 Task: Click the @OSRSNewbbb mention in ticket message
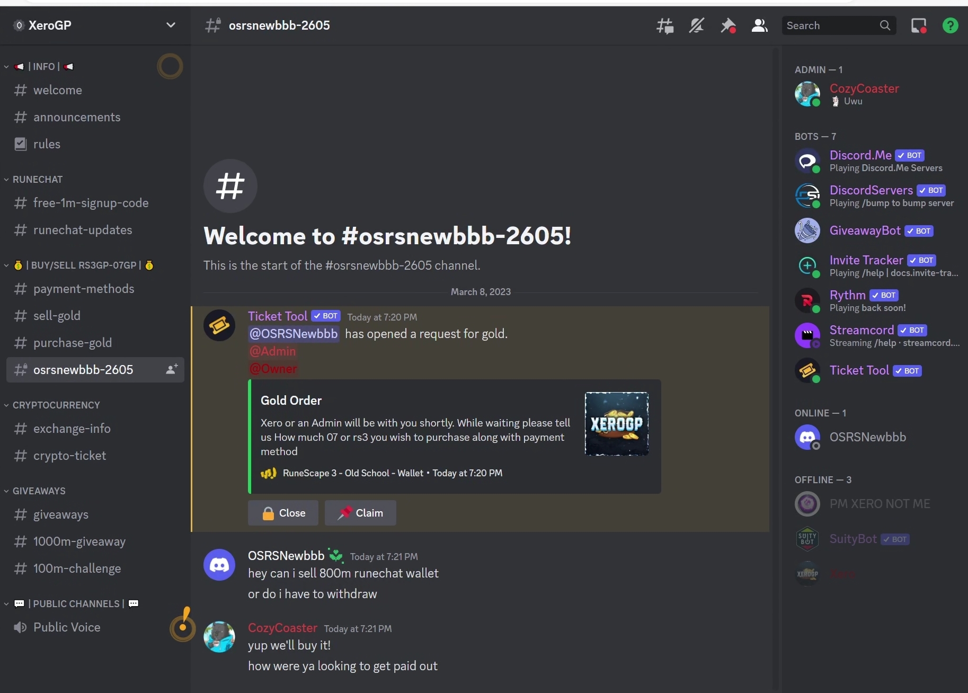tap(294, 334)
